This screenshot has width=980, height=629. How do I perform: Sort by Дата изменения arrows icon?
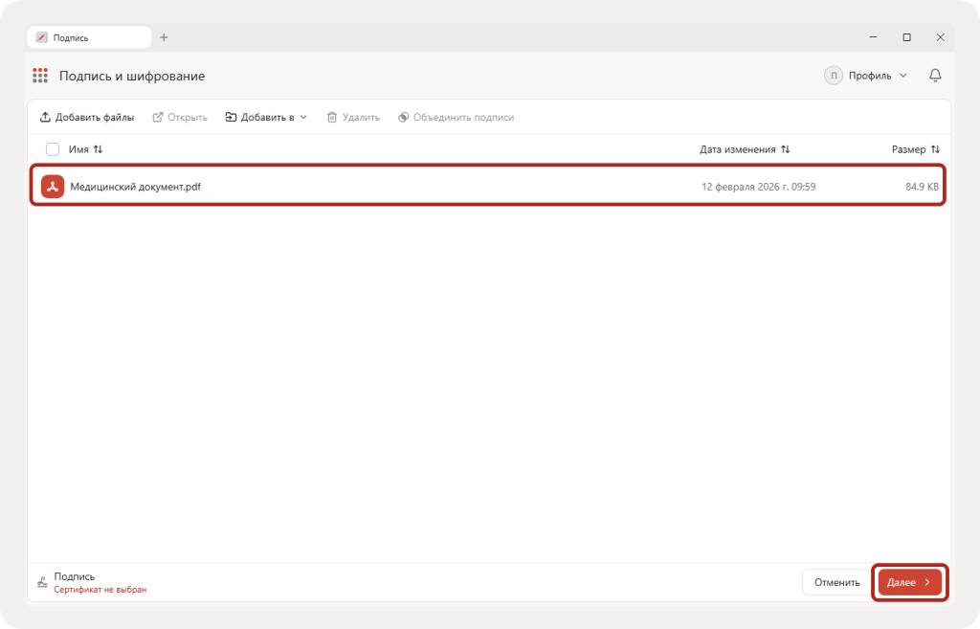coord(786,149)
